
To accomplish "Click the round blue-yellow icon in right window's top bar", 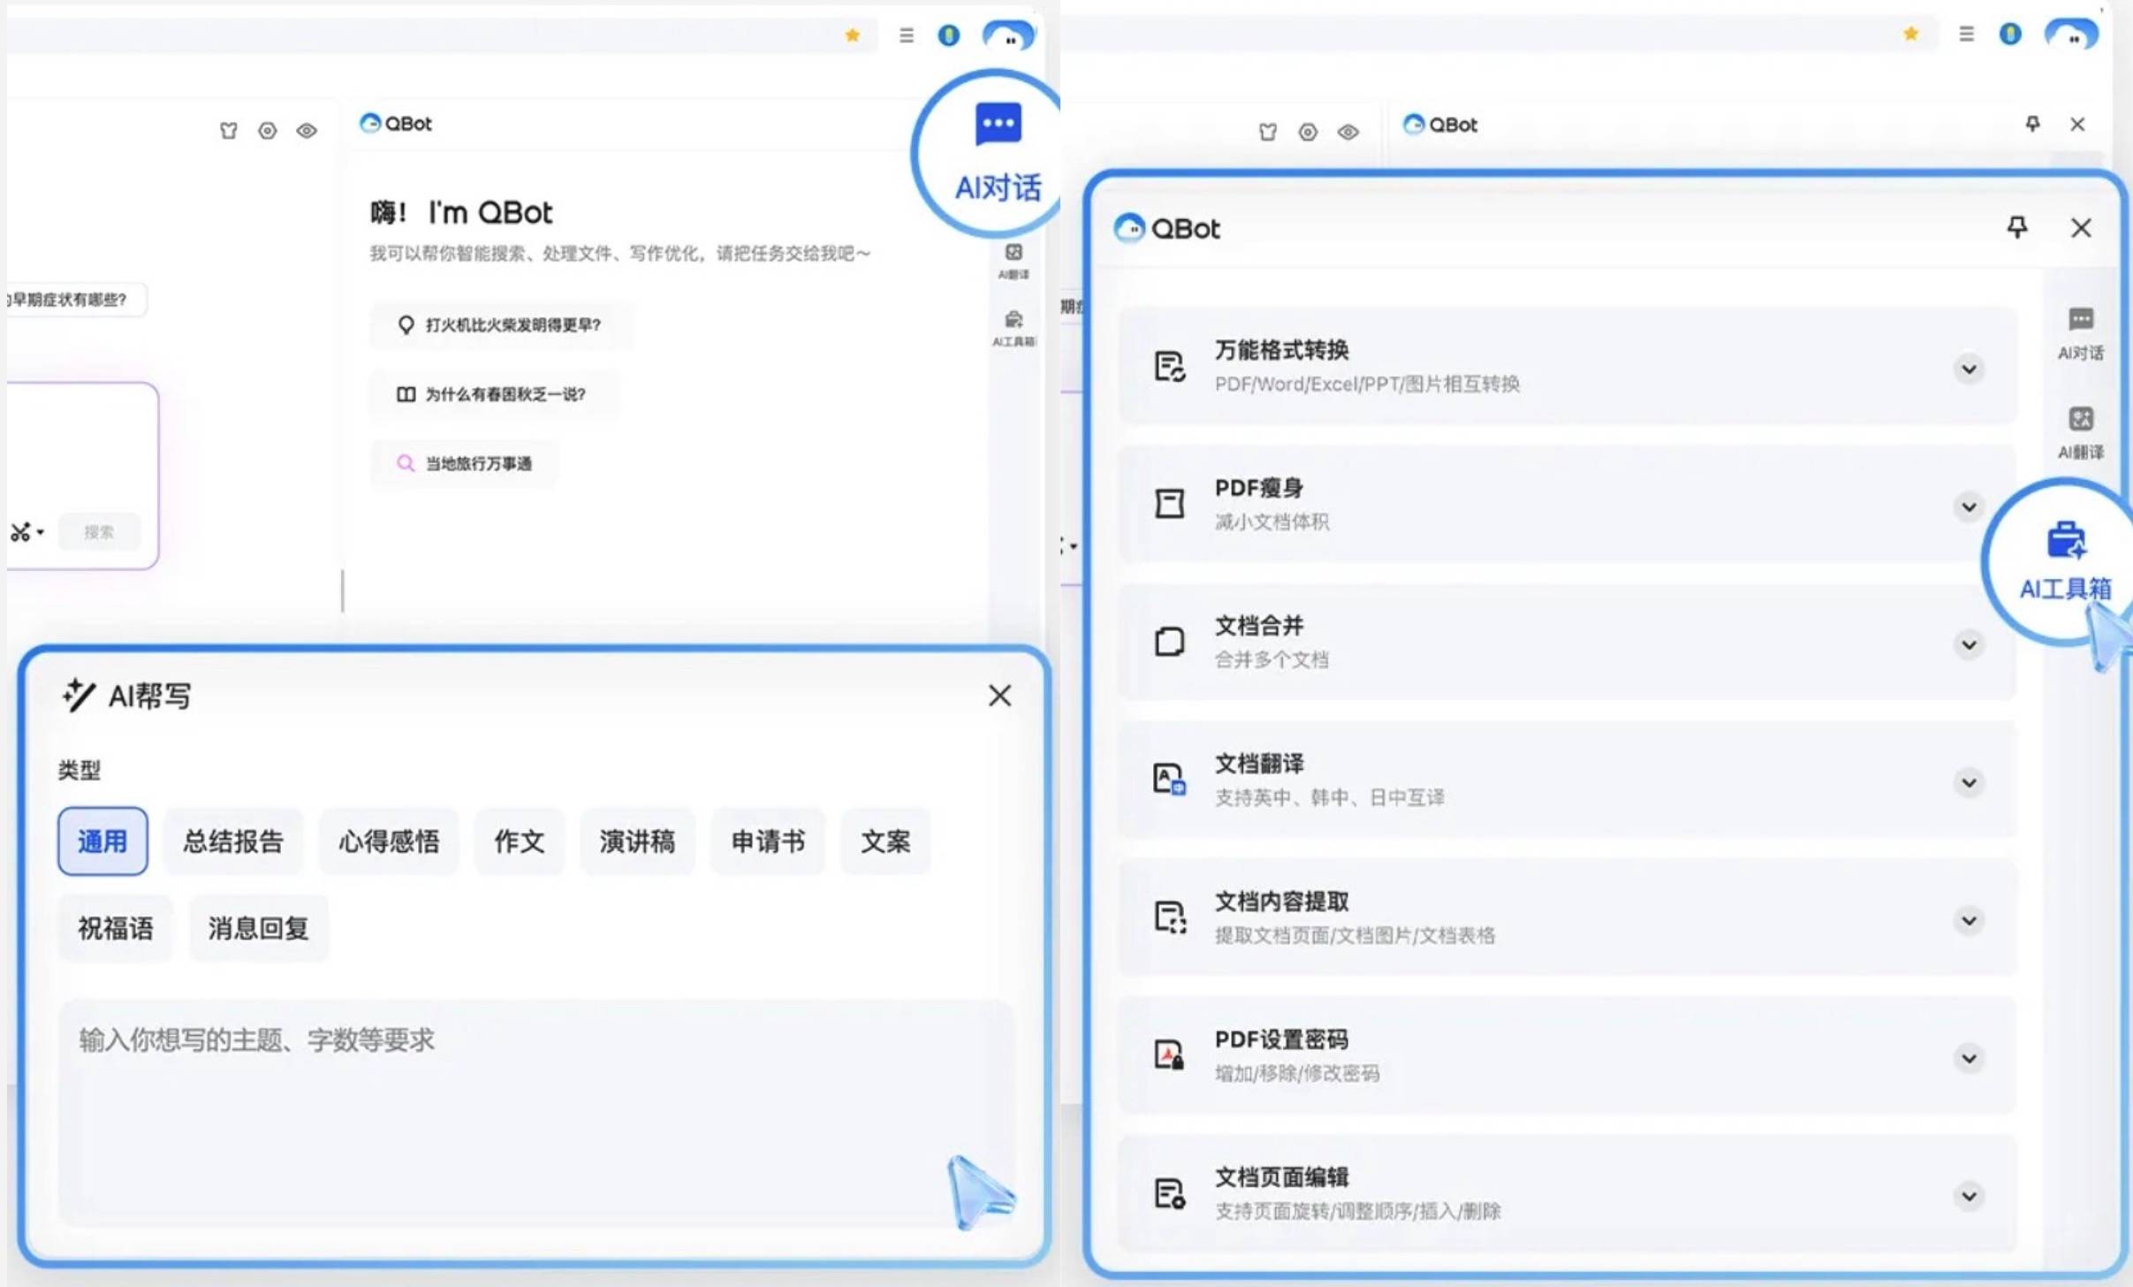I will [2010, 34].
